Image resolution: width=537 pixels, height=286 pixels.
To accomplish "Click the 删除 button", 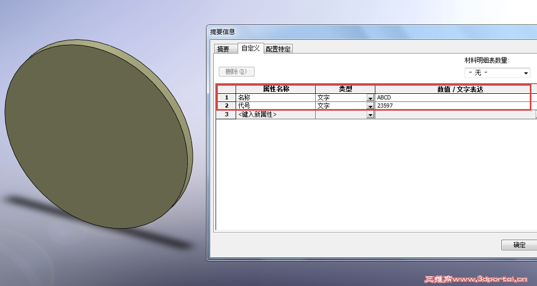I will (236, 71).
